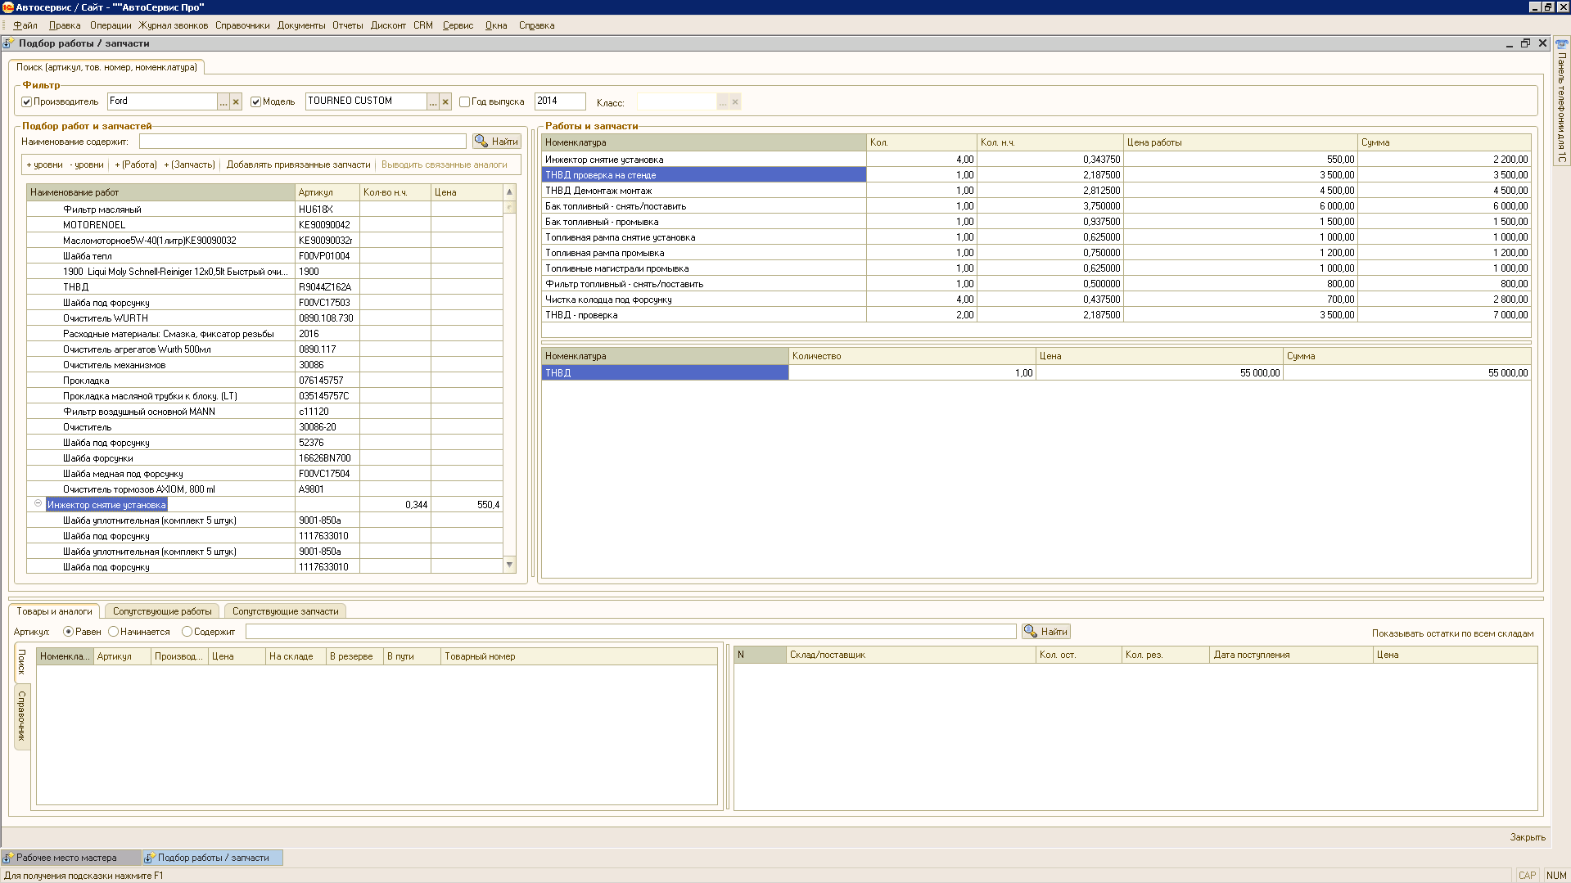Enable the Год выпуска checkbox
Screen dimensions: 1571x883
click(x=464, y=102)
